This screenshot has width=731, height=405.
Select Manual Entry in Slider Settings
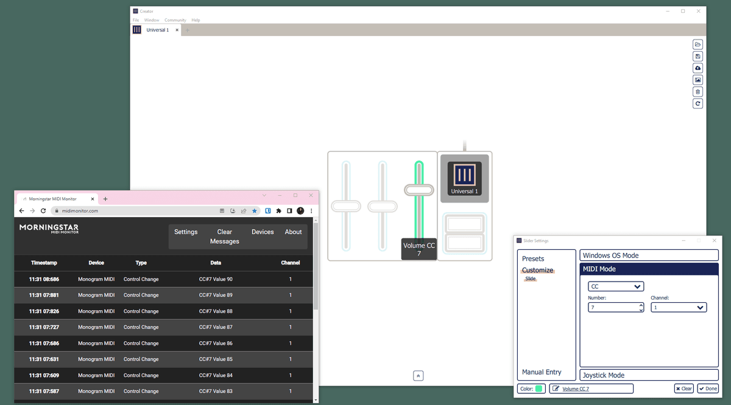tap(542, 372)
